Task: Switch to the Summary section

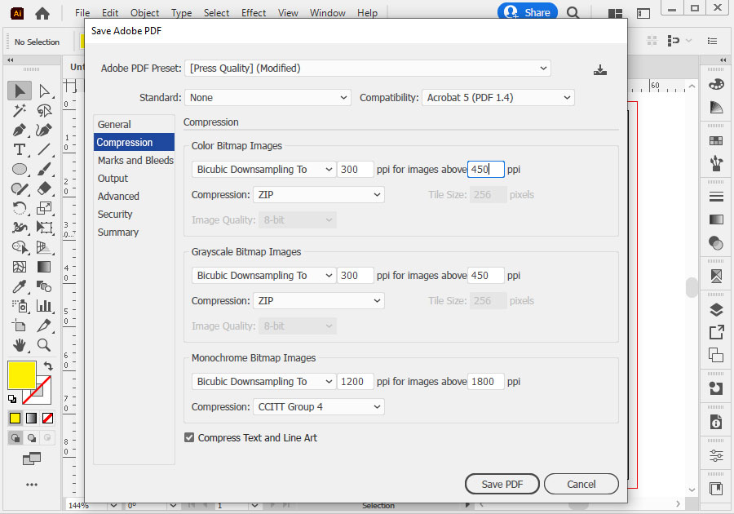Action: [134, 233]
